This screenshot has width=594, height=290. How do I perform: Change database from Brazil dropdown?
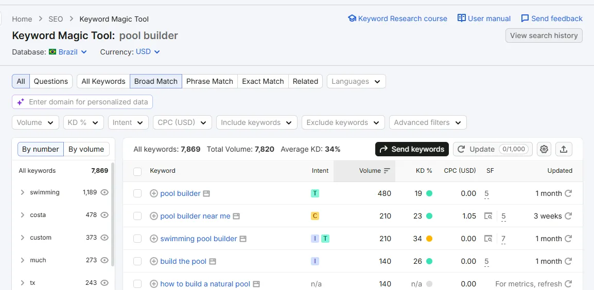pos(68,52)
